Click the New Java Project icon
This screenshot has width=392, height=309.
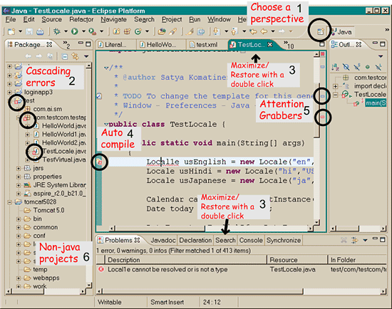[x=116, y=31]
